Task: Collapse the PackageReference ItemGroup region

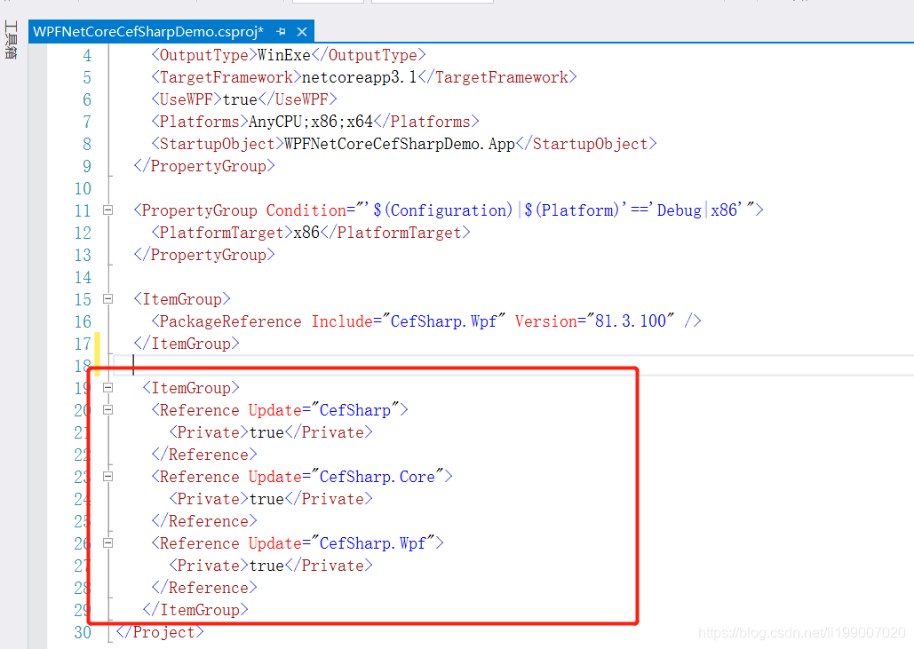Action: click(107, 298)
